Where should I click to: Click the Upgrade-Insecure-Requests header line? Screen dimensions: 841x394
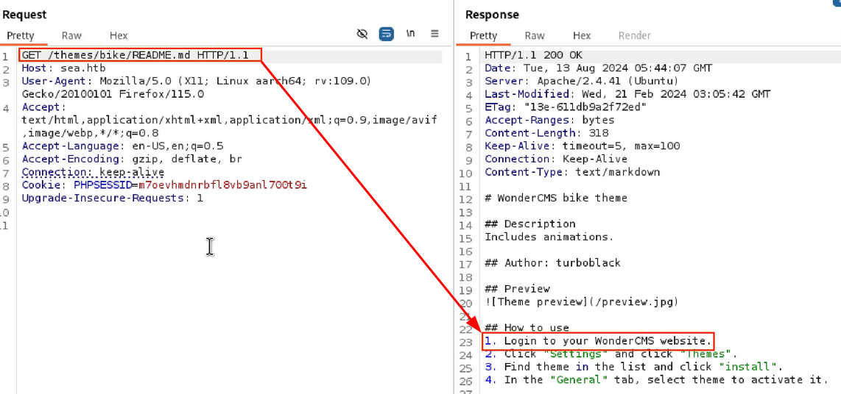(112, 198)
